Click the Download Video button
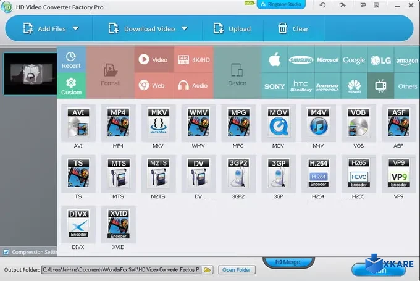 [x=141, y=28]
